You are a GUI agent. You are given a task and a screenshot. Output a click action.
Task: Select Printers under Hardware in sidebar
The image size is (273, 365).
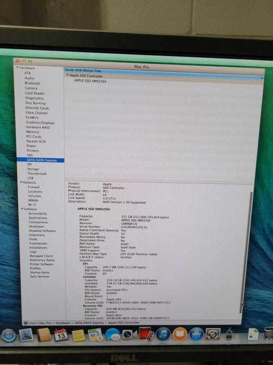coord(32,151)
